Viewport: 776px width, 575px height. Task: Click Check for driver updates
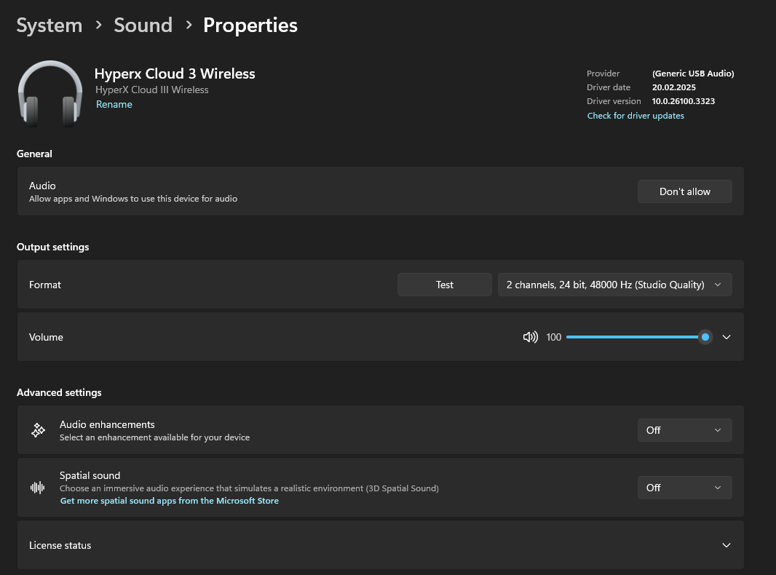[x=636, y=116]
